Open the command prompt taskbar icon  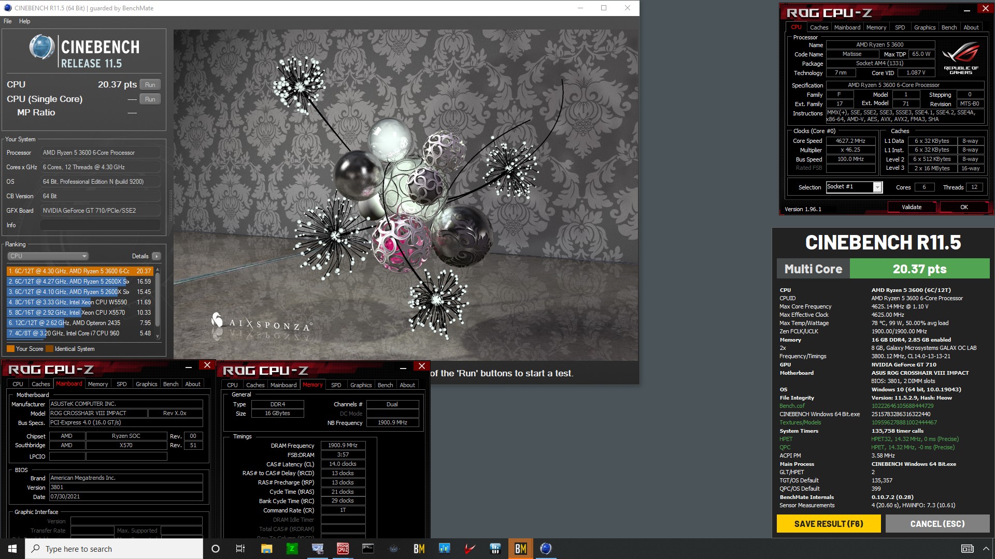point(368,549)
